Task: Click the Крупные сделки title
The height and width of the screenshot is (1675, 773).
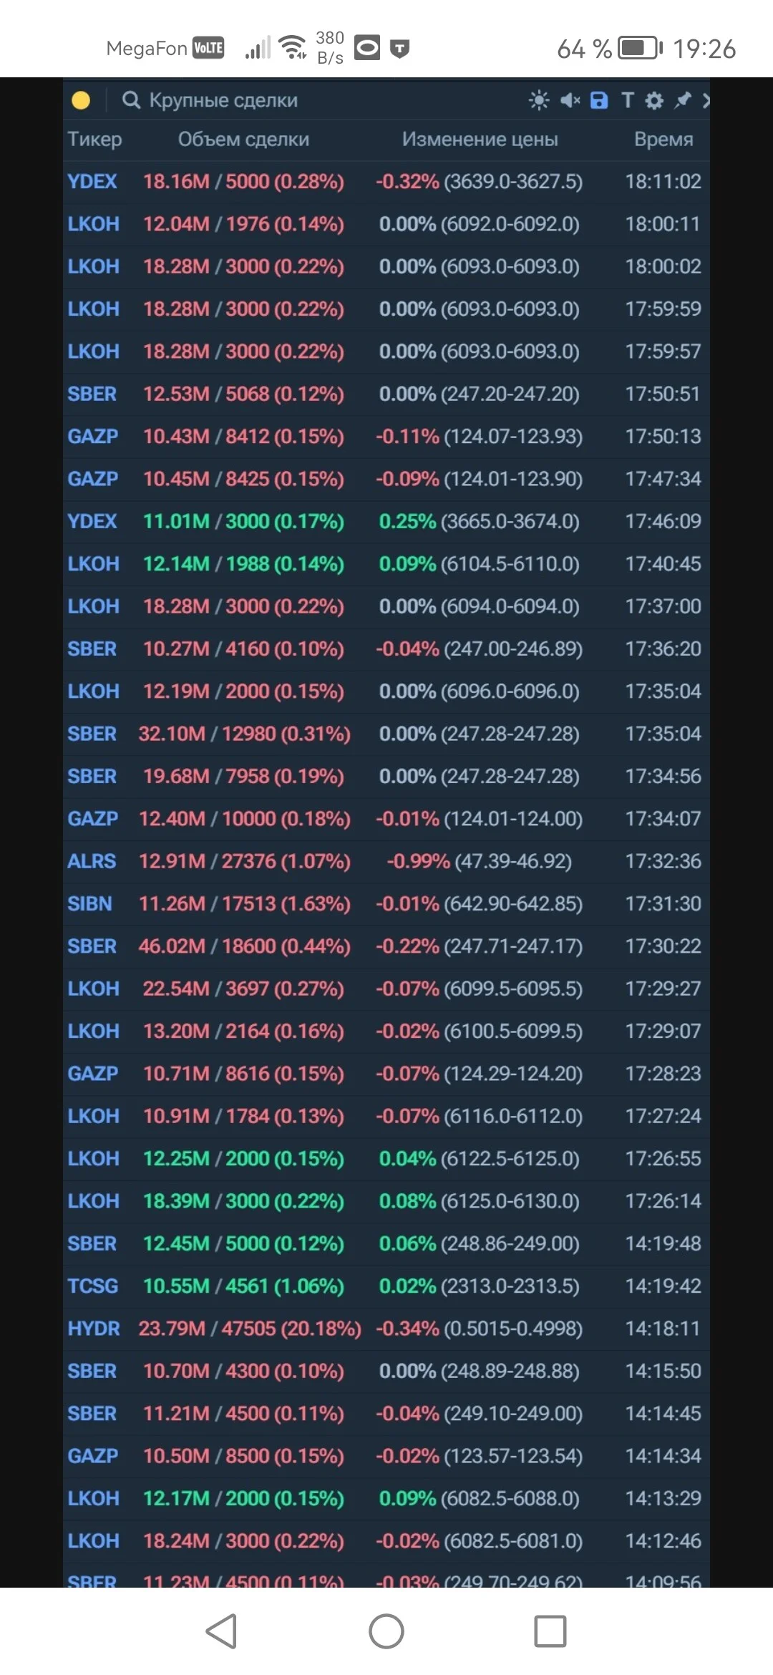Action: pyautogui.click(x=223, y=100)
